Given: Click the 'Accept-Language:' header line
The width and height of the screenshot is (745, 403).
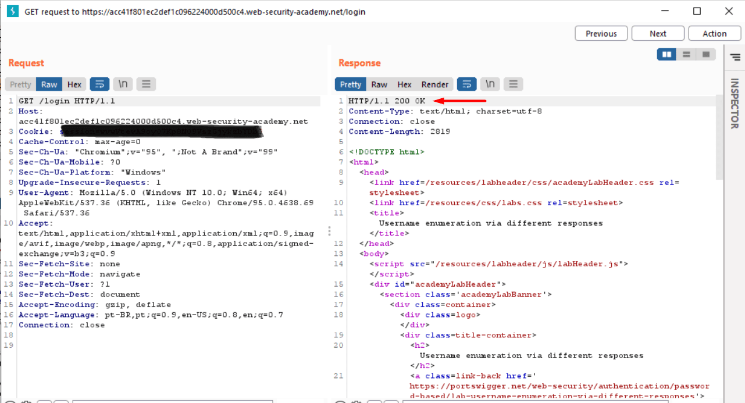Looking at the screenshot, I should pos(151,315).
